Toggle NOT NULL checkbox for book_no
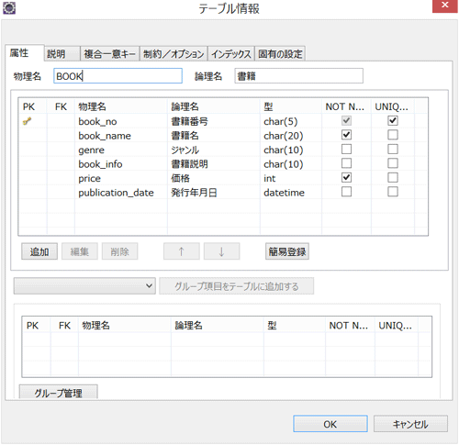This screenshot has width=459, height=445. 346,120
